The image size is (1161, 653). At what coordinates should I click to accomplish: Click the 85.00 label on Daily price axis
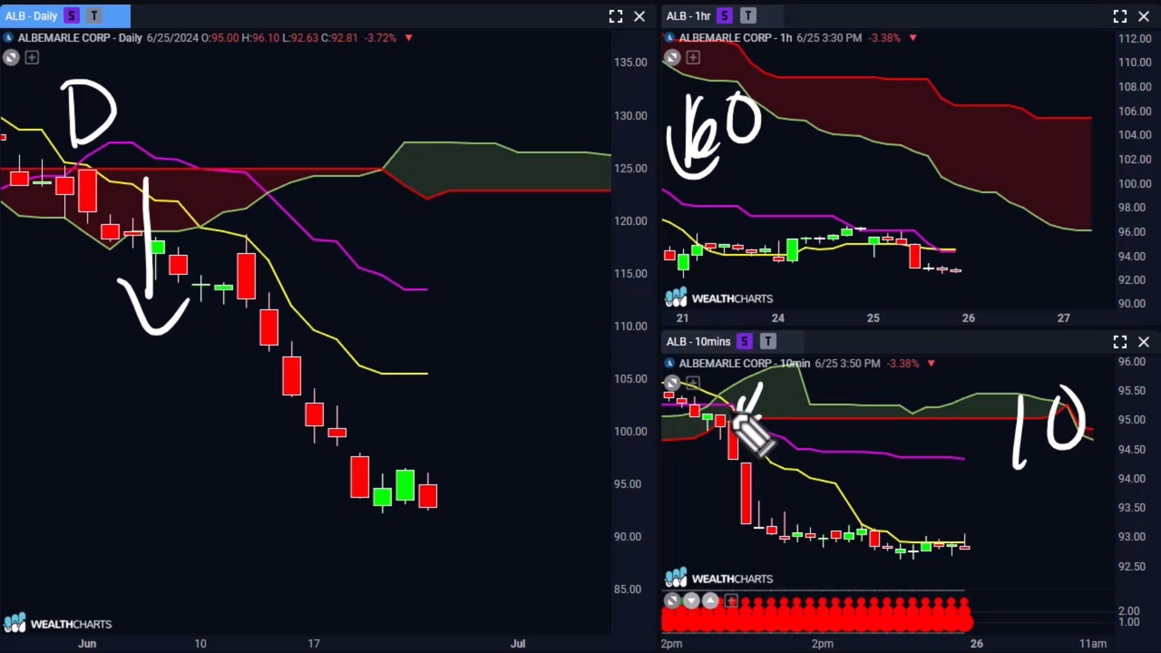[x=628, y=589]
